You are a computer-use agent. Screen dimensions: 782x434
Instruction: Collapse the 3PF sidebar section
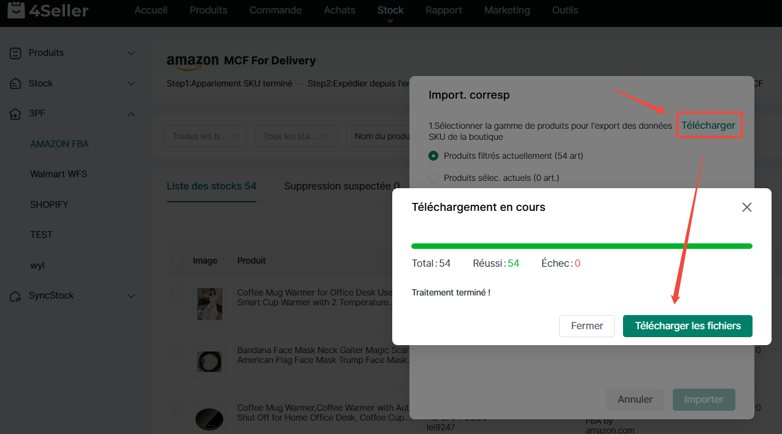pos(131,114)
